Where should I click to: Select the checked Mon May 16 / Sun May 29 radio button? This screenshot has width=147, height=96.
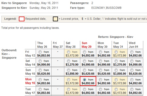(x=85, y=80)
